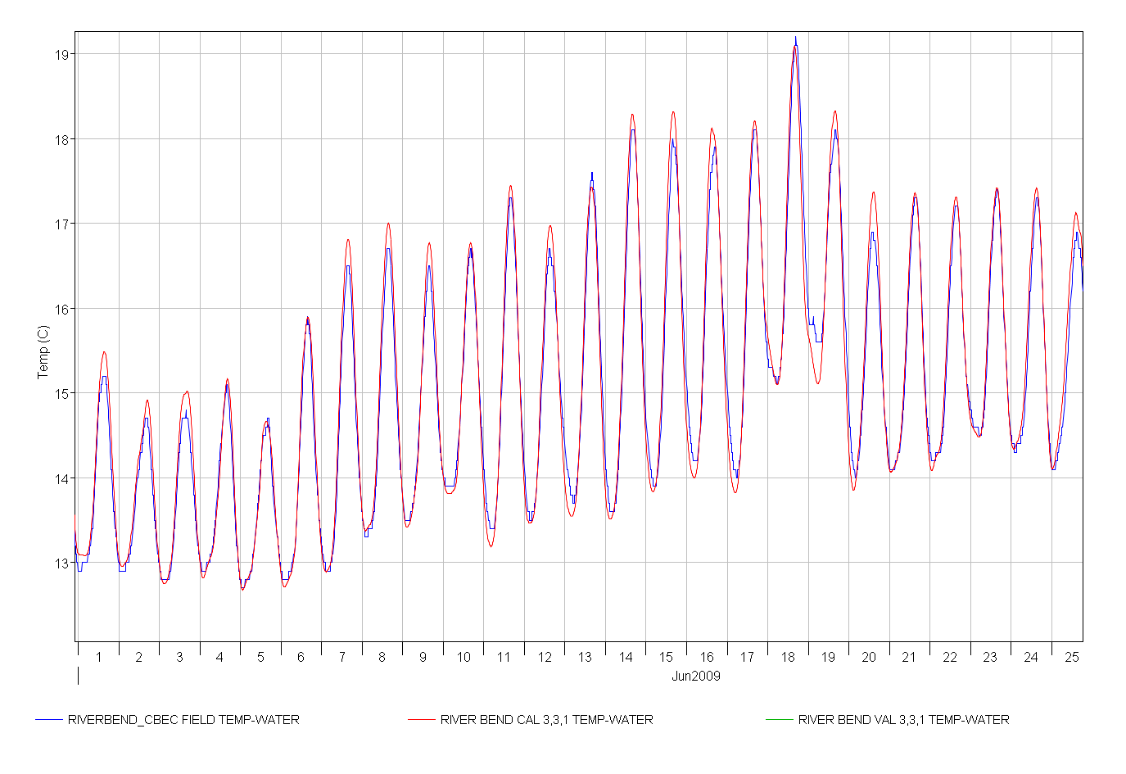Select day 11 on the x-axis

504,657
